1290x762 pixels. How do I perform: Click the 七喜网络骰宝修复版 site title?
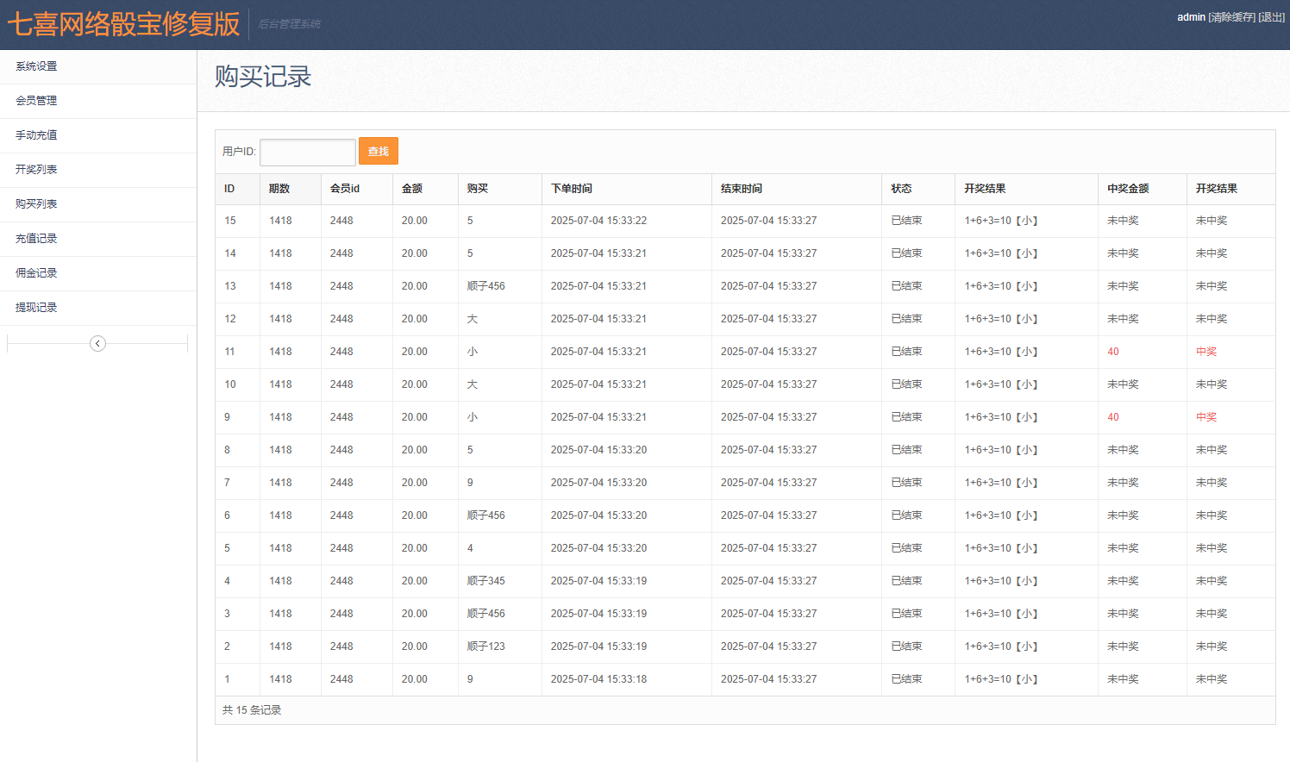pyautogui.click(x=123, y=24)
